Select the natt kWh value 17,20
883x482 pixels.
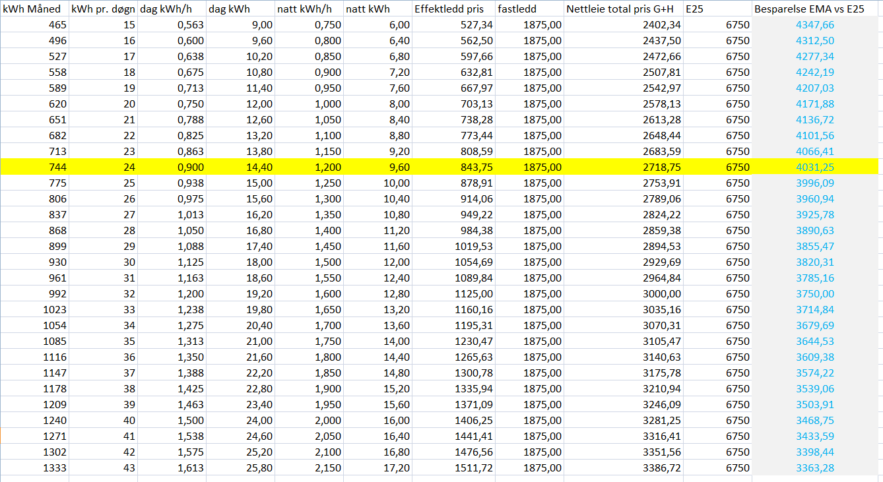tap(377, 468)
